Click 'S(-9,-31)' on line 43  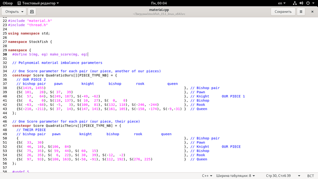point(173,109)
